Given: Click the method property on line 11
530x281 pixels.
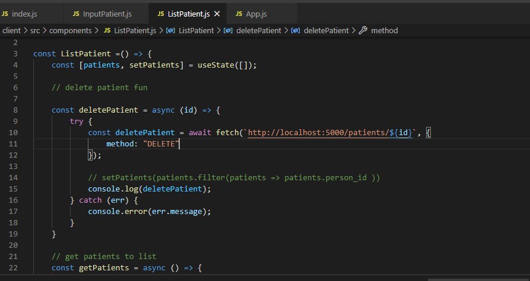Looking at the screenshot, I should [x=120, y=144].
